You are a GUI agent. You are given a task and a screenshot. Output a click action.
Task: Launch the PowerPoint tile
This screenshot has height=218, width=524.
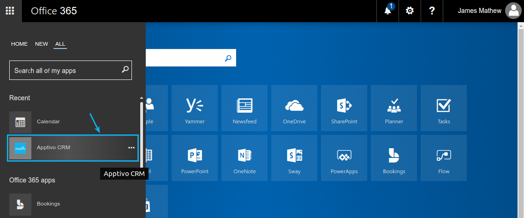click(195, 157)
